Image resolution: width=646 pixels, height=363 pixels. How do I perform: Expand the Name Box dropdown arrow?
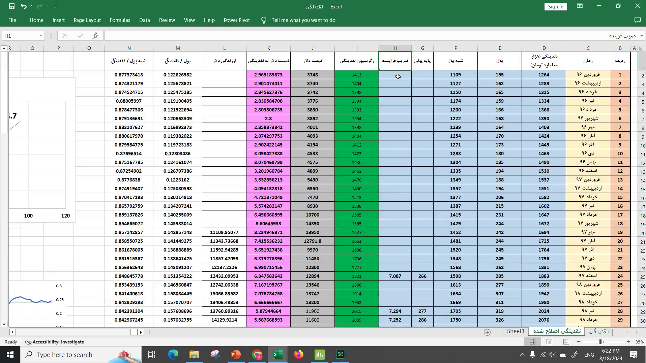(40, 36)
